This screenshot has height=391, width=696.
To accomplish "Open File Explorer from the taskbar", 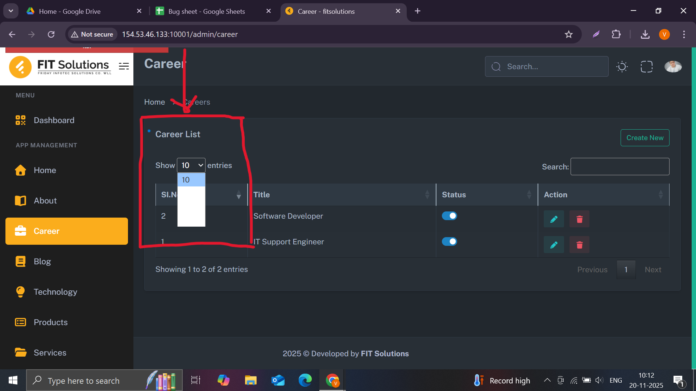I will click(250, 381).
